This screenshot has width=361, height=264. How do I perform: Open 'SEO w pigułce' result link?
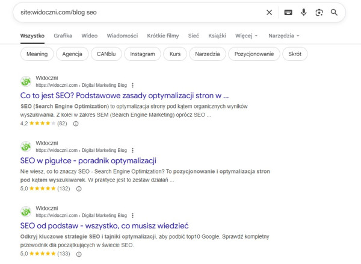click(88, 160)
